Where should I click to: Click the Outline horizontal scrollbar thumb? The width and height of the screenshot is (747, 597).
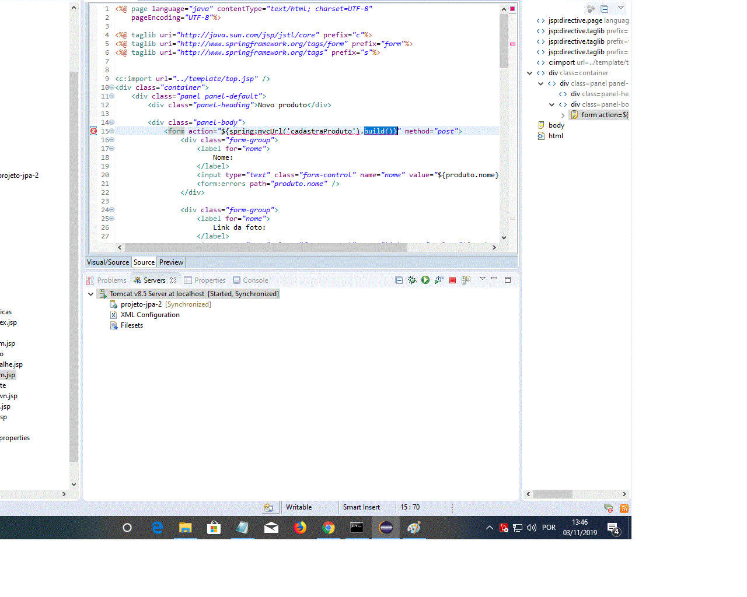pyautogui.click(x=553, y=494)
